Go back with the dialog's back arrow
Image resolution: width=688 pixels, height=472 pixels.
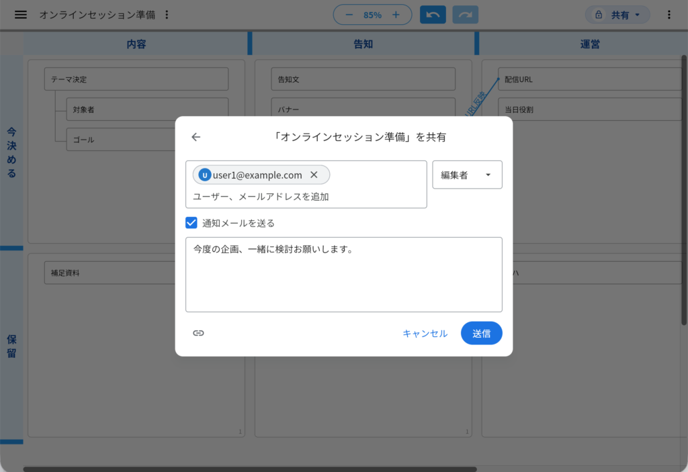click(x=196, y=136)
